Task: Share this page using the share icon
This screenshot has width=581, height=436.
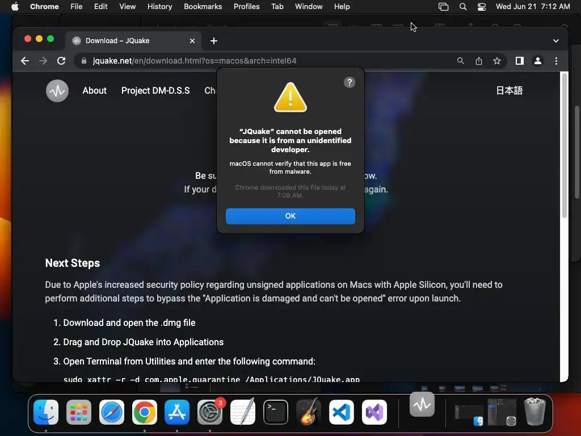Action: [479, 61]
